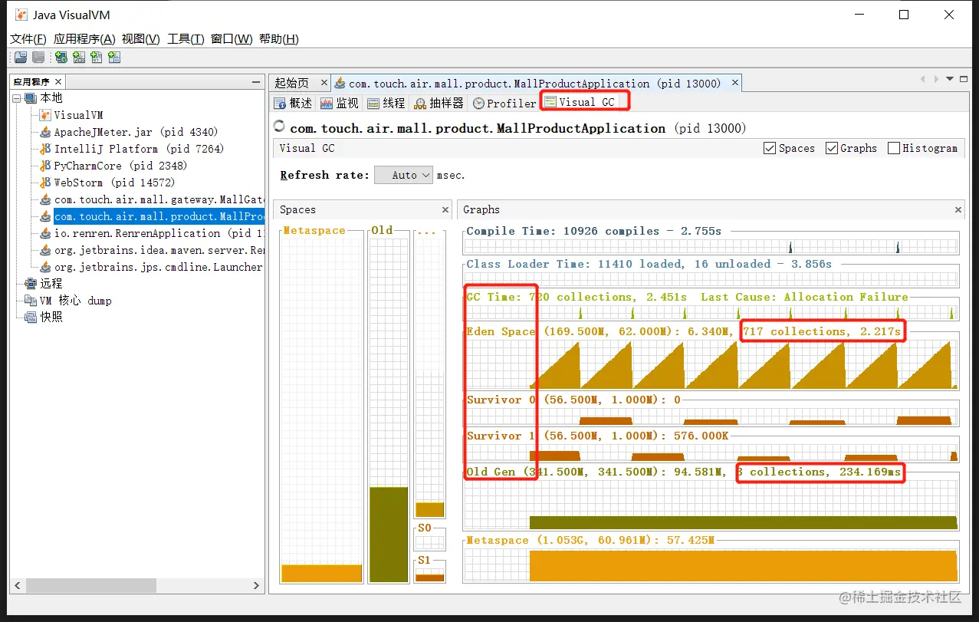Enable the Histogram checkbox

[x=893, y=148]
